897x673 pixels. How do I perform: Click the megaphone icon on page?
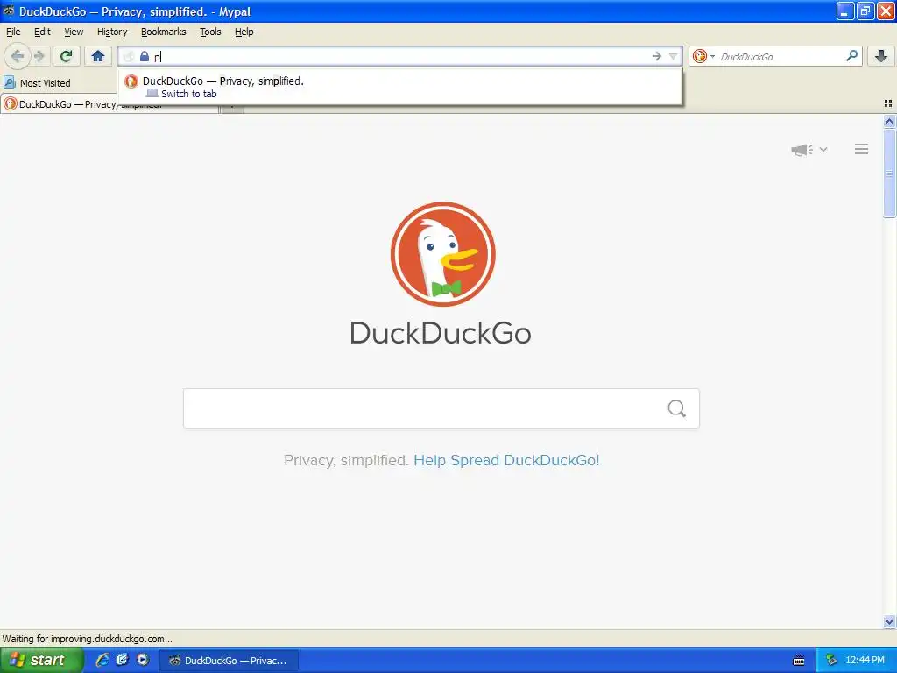tap(802, 150)
